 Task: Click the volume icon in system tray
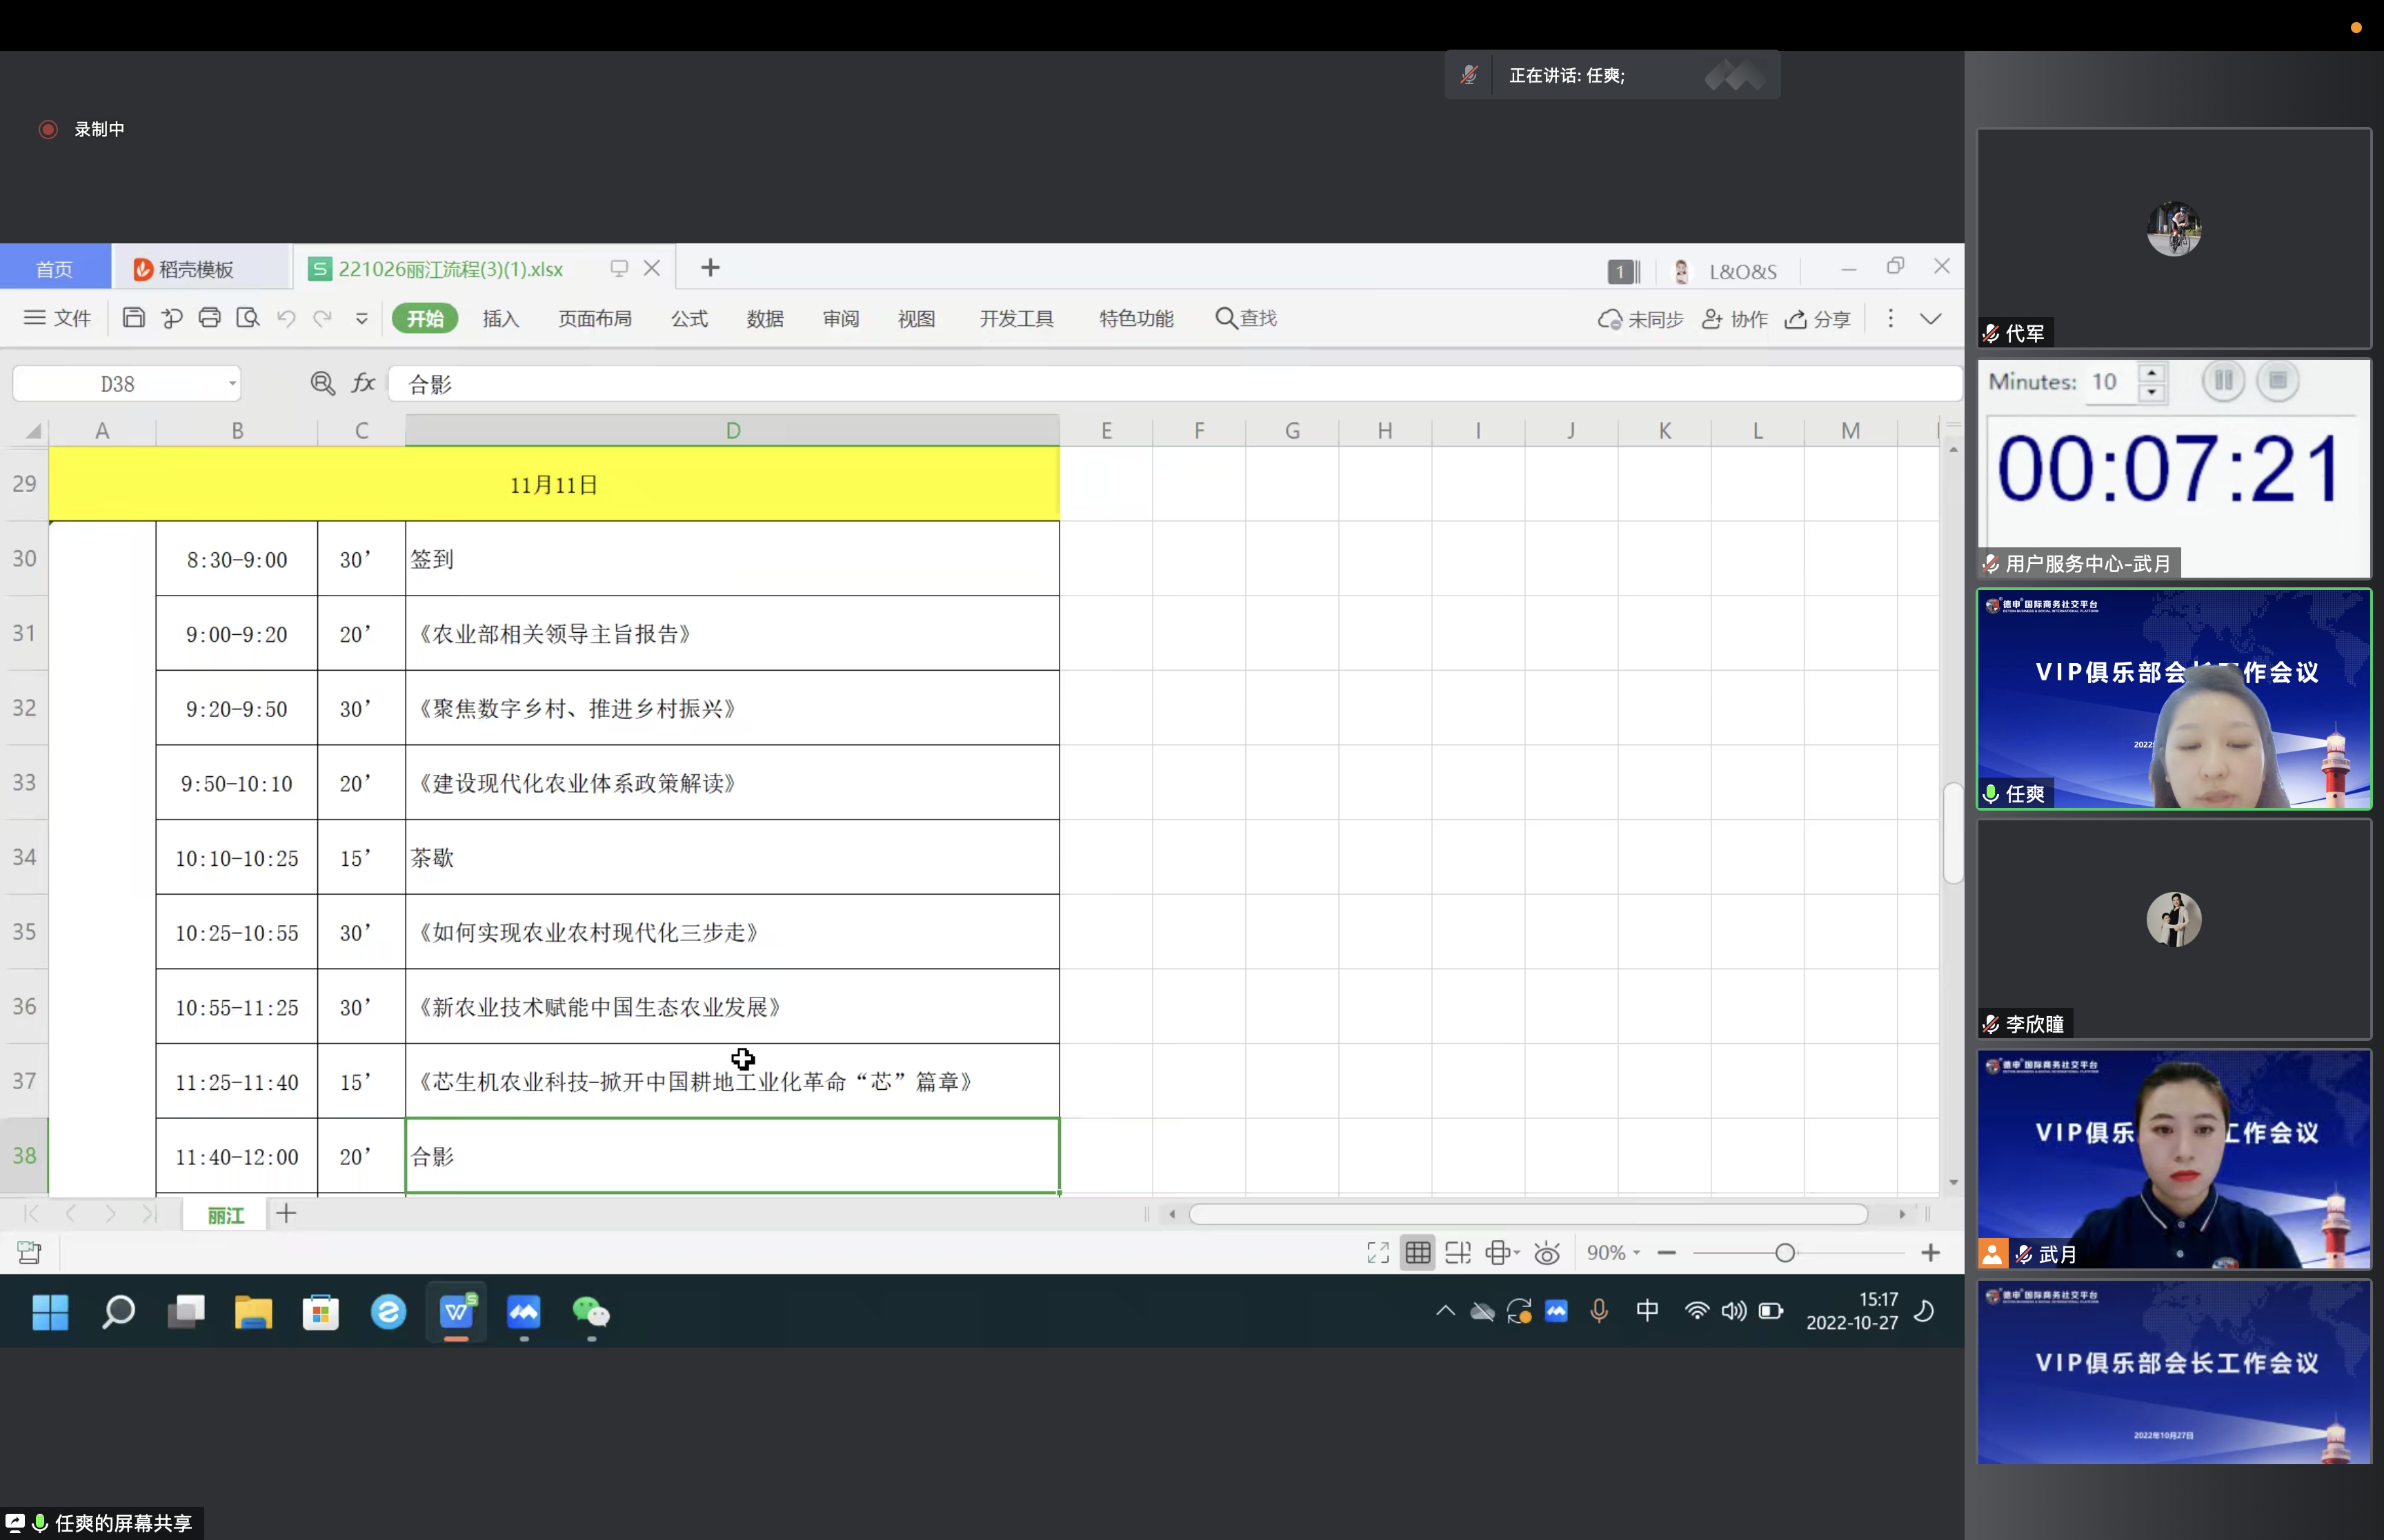click(1734, 1311)
